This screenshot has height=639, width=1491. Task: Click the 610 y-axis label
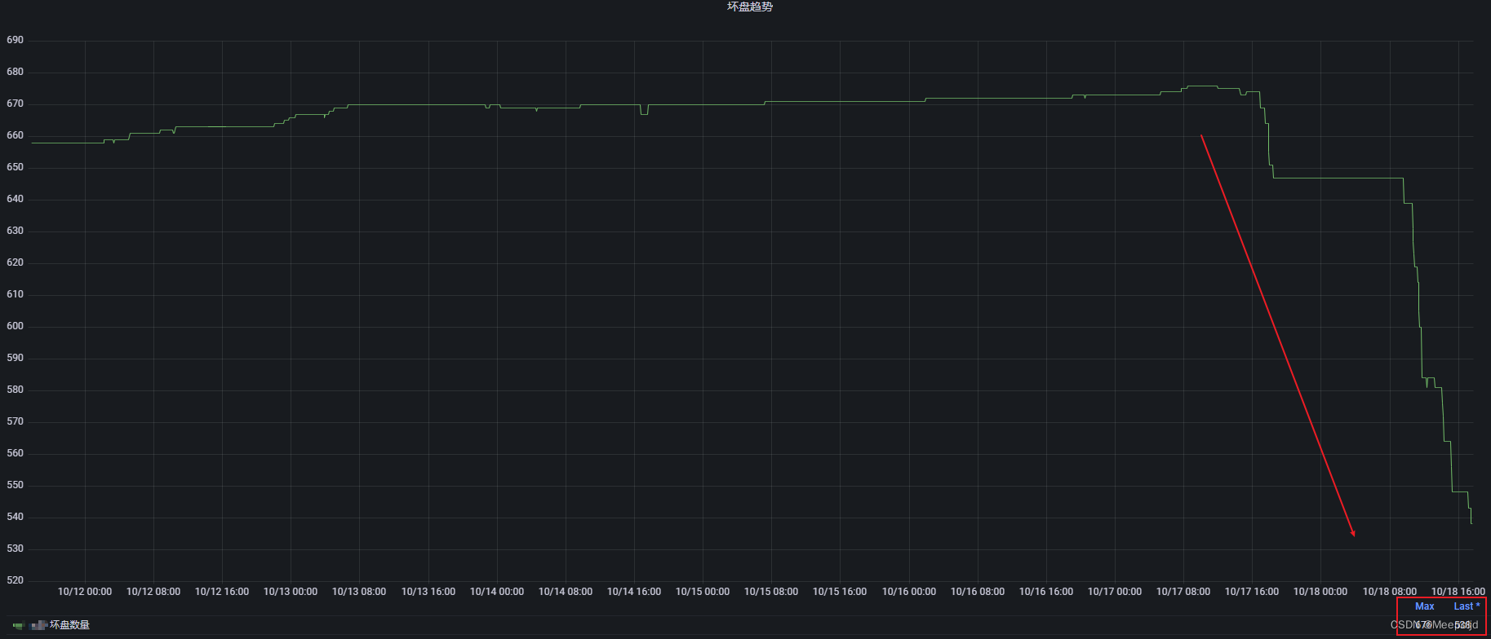15,294
